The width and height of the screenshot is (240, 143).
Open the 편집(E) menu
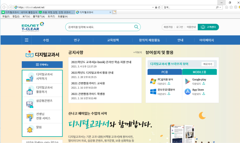pyautogui.click(x=16, y=17)
